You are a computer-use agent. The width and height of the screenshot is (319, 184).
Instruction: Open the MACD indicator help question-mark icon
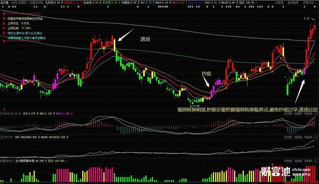[1, 113]
